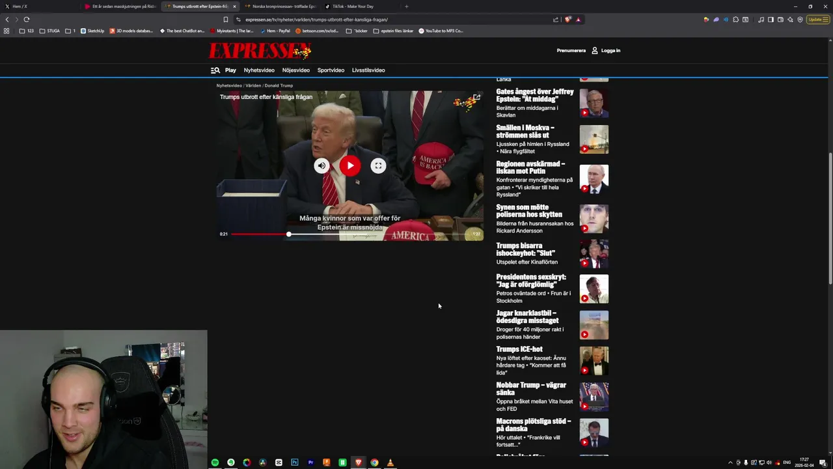Open 'Gates ångest över Jeffrey Epstein' article
The width and height of the screenshot is (833, 469).
pyautogui.click(x=535, y=95)
